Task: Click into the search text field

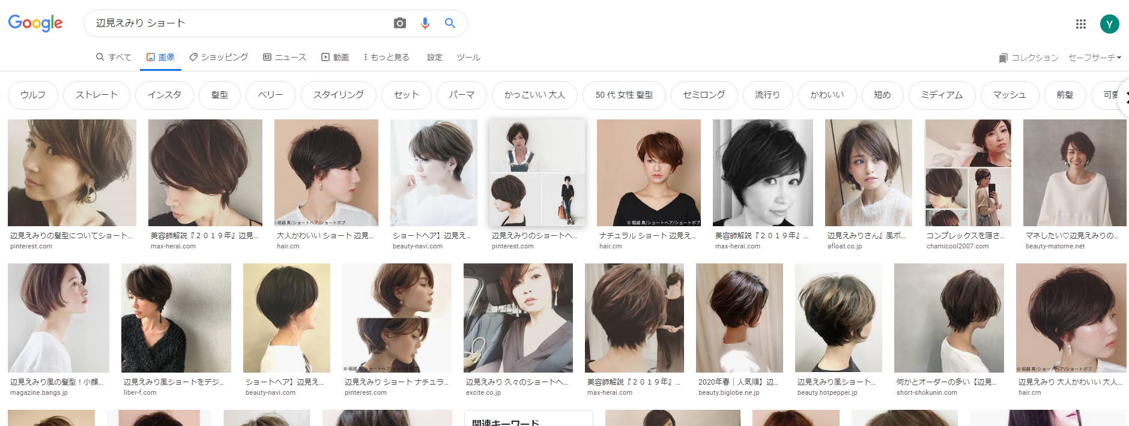Action: [240, 23]
